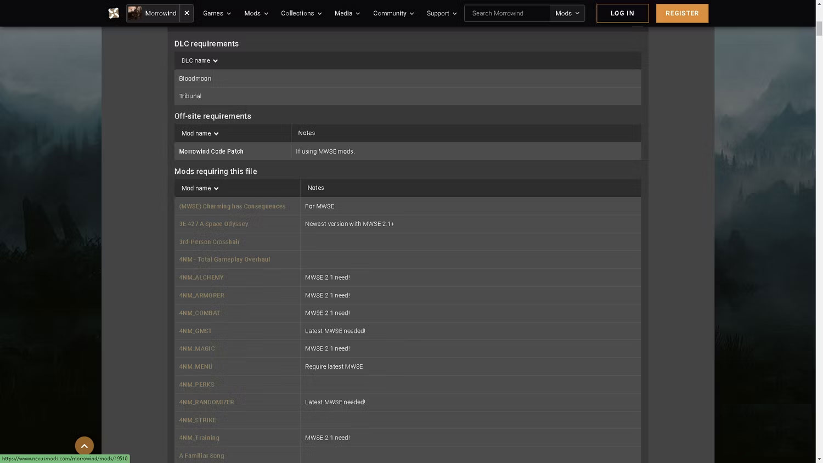The width and height of the screenshot is (823, 463).
Task: Open the Morrowind Code Patch link
Action: click(211, 151)
